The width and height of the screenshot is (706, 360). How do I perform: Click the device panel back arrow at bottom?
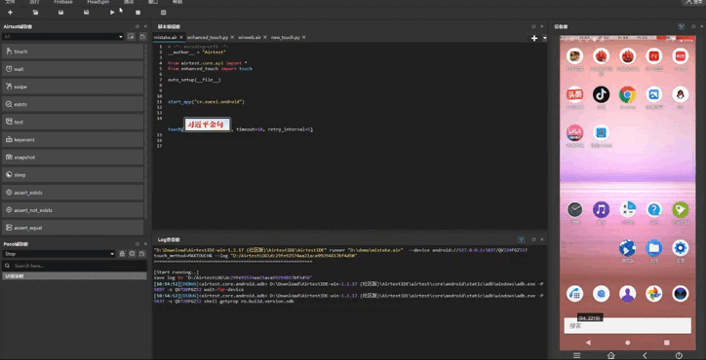[x=645, y=355]
